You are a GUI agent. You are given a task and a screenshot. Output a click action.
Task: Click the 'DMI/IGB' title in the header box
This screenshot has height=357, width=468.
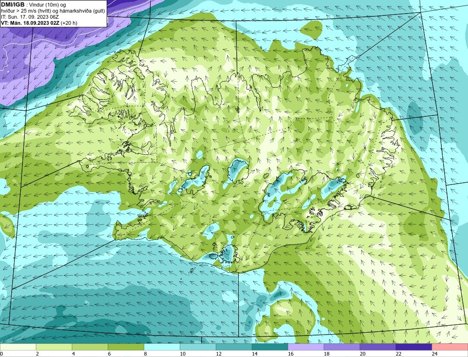pos(13,5)
